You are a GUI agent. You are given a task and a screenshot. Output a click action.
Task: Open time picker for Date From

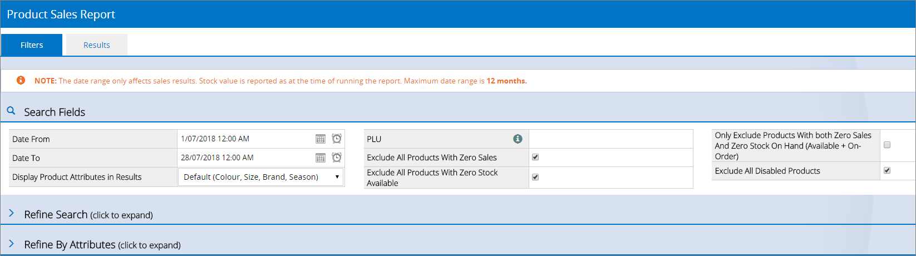pos(337,139)
